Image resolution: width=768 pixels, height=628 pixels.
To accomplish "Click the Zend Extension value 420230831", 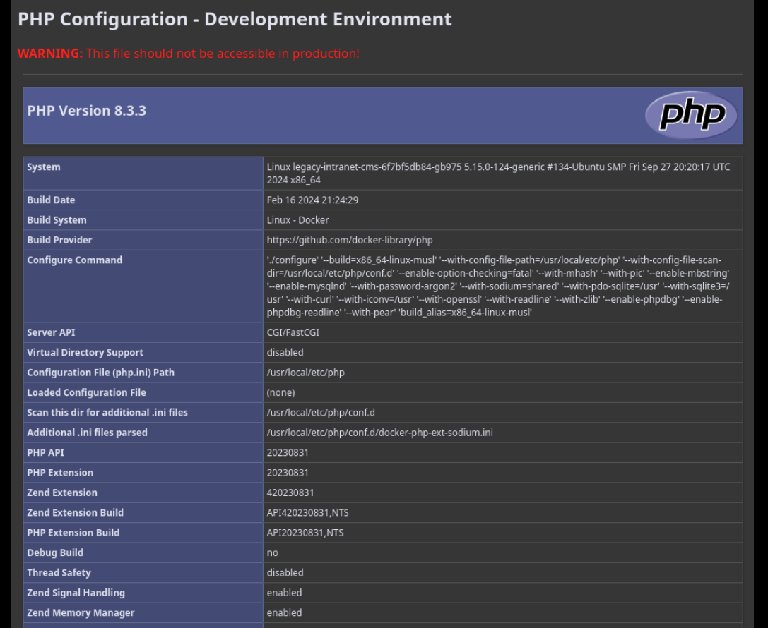I will [x=290, y=493].
